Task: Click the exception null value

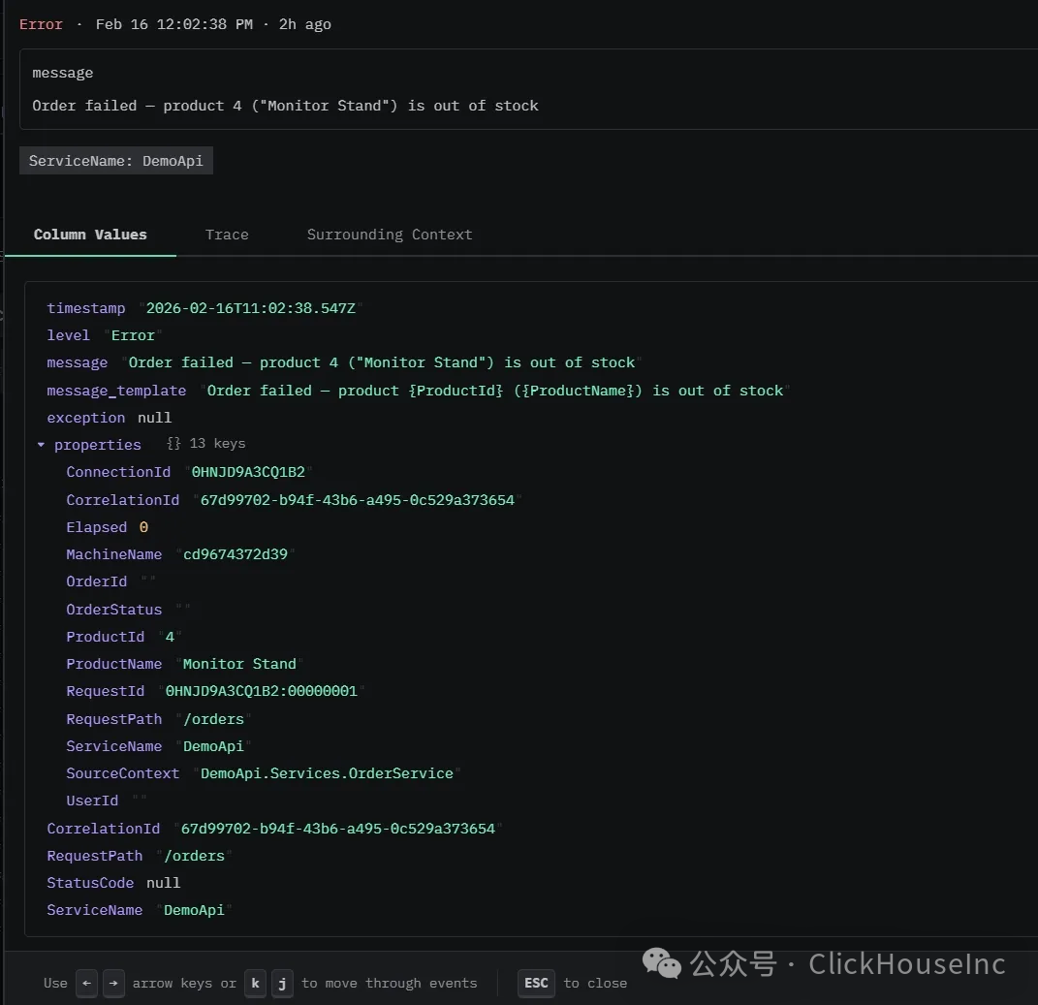Action: [x=154, y=418]
